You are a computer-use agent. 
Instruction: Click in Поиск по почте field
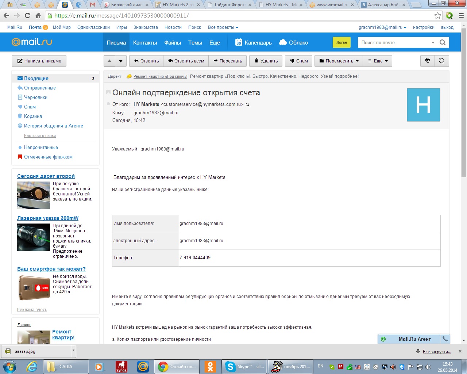pos(394,42)
